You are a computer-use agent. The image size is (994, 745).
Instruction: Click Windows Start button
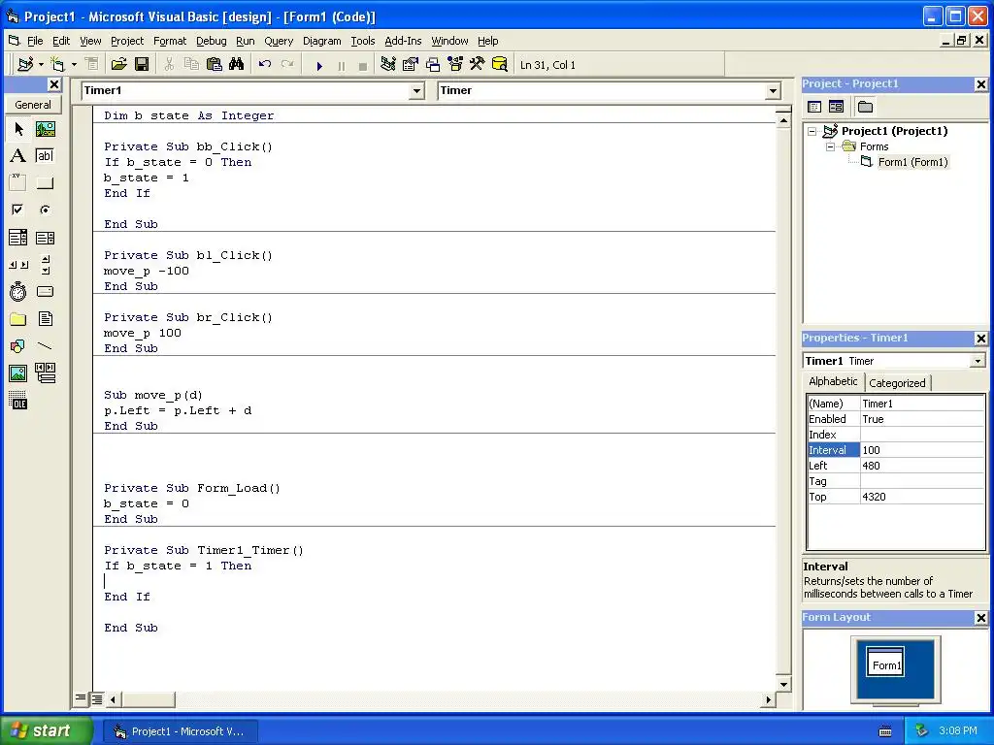click(46, 731)
